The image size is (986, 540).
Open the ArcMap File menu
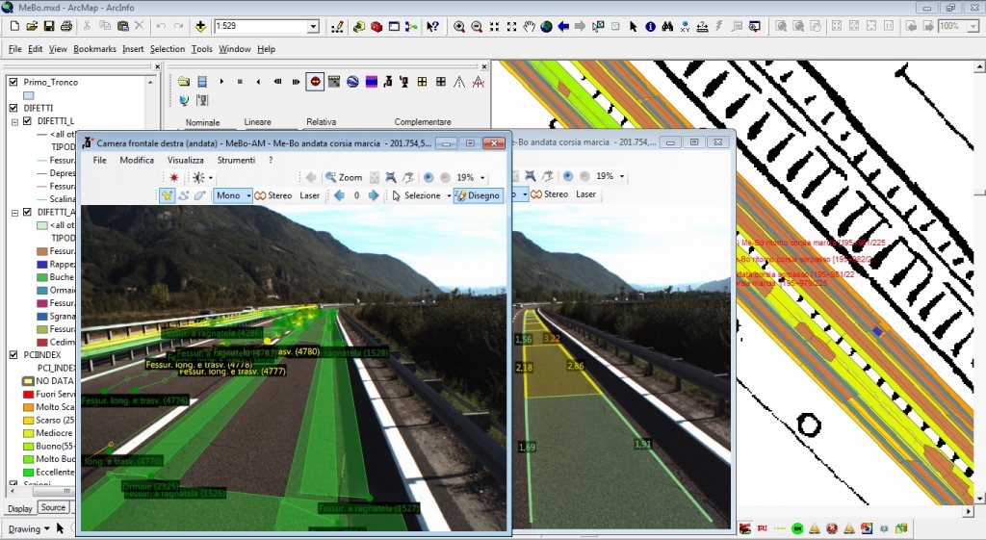click(15, 49)
